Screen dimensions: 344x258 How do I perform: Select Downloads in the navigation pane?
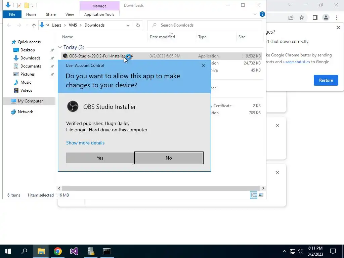click(x=30, y=58)
